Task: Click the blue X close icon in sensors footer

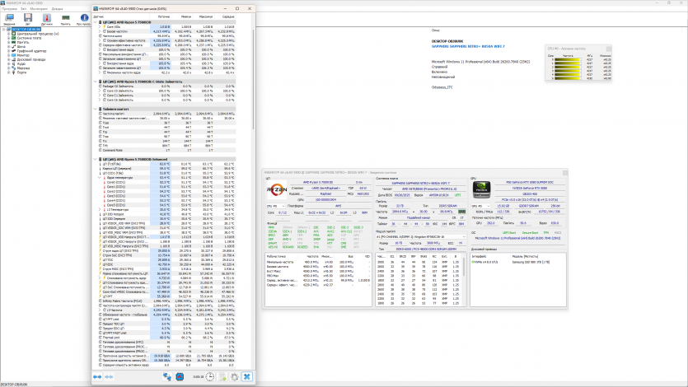Action: pos(246,376)
